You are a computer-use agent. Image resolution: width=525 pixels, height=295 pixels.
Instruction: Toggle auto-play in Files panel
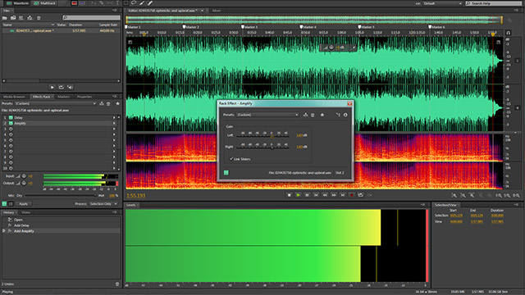pyautogui.click(x=70, y=88)
